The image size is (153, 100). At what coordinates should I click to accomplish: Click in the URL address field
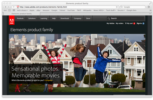(x=65, y=7)
